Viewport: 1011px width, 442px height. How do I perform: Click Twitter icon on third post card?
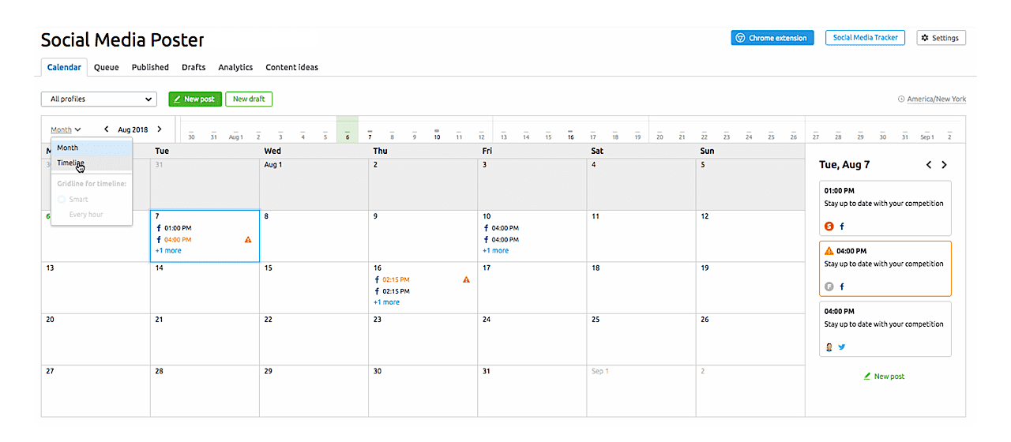[x=842, y=346]
